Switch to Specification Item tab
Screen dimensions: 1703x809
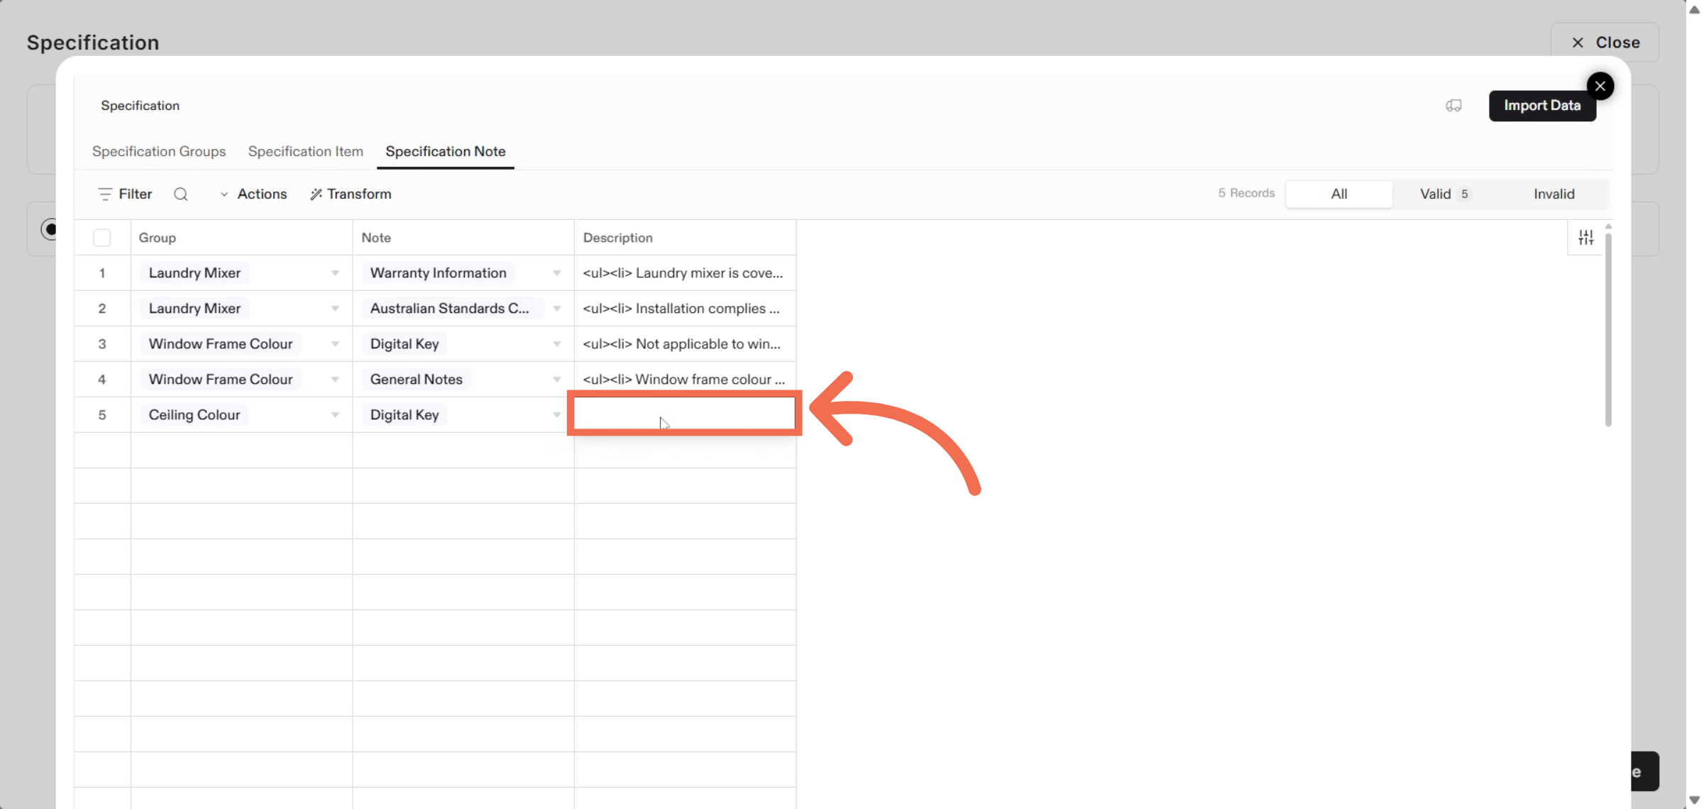point(305,151)
